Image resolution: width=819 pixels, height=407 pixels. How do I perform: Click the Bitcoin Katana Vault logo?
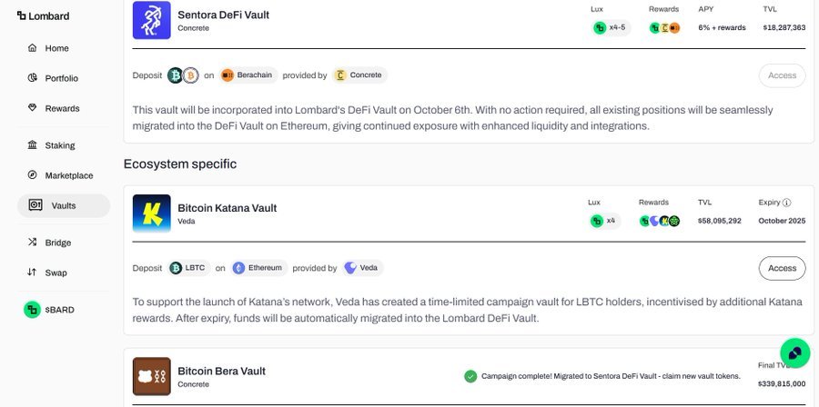(x=151, y=213)
